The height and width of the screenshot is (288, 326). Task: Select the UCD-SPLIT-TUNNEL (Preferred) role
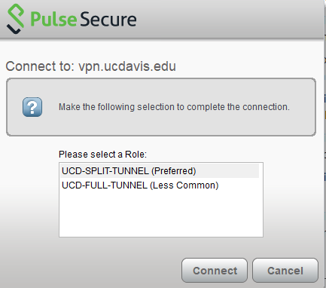point(160,171)
